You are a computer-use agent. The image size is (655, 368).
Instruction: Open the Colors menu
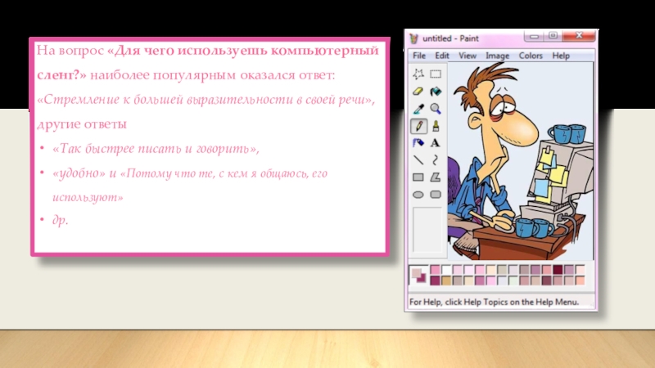pos(531,56)
